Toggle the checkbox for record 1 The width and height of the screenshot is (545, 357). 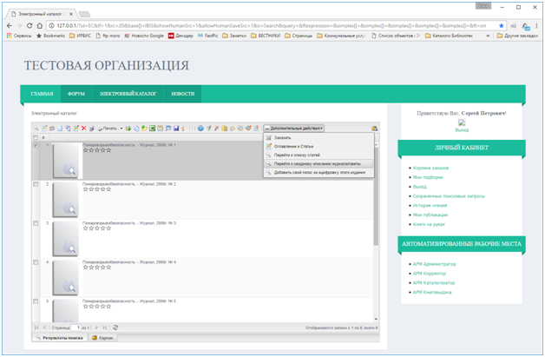click(x=36, y=146)
